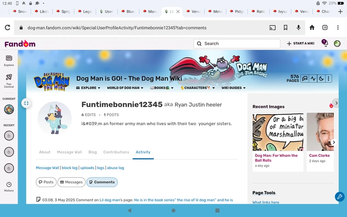Open Explore in the left sidebar

[x=9, y=61]
